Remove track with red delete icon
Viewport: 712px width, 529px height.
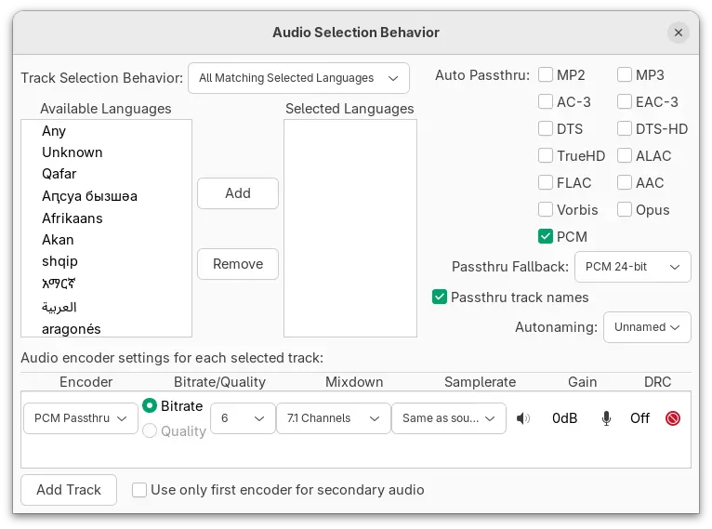[673, 418]
